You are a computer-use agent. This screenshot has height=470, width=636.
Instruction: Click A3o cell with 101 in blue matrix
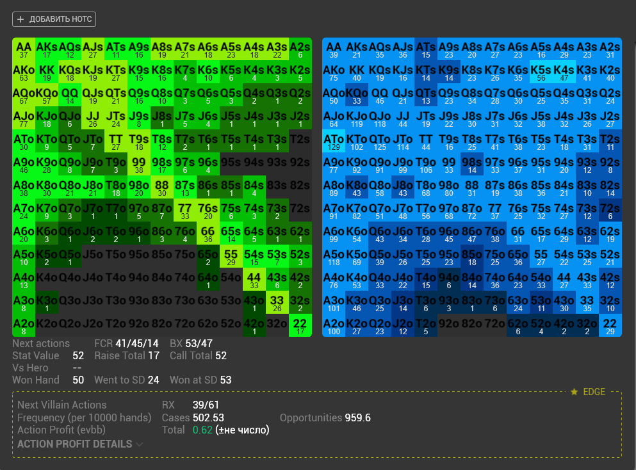click(x=334, y=302)
